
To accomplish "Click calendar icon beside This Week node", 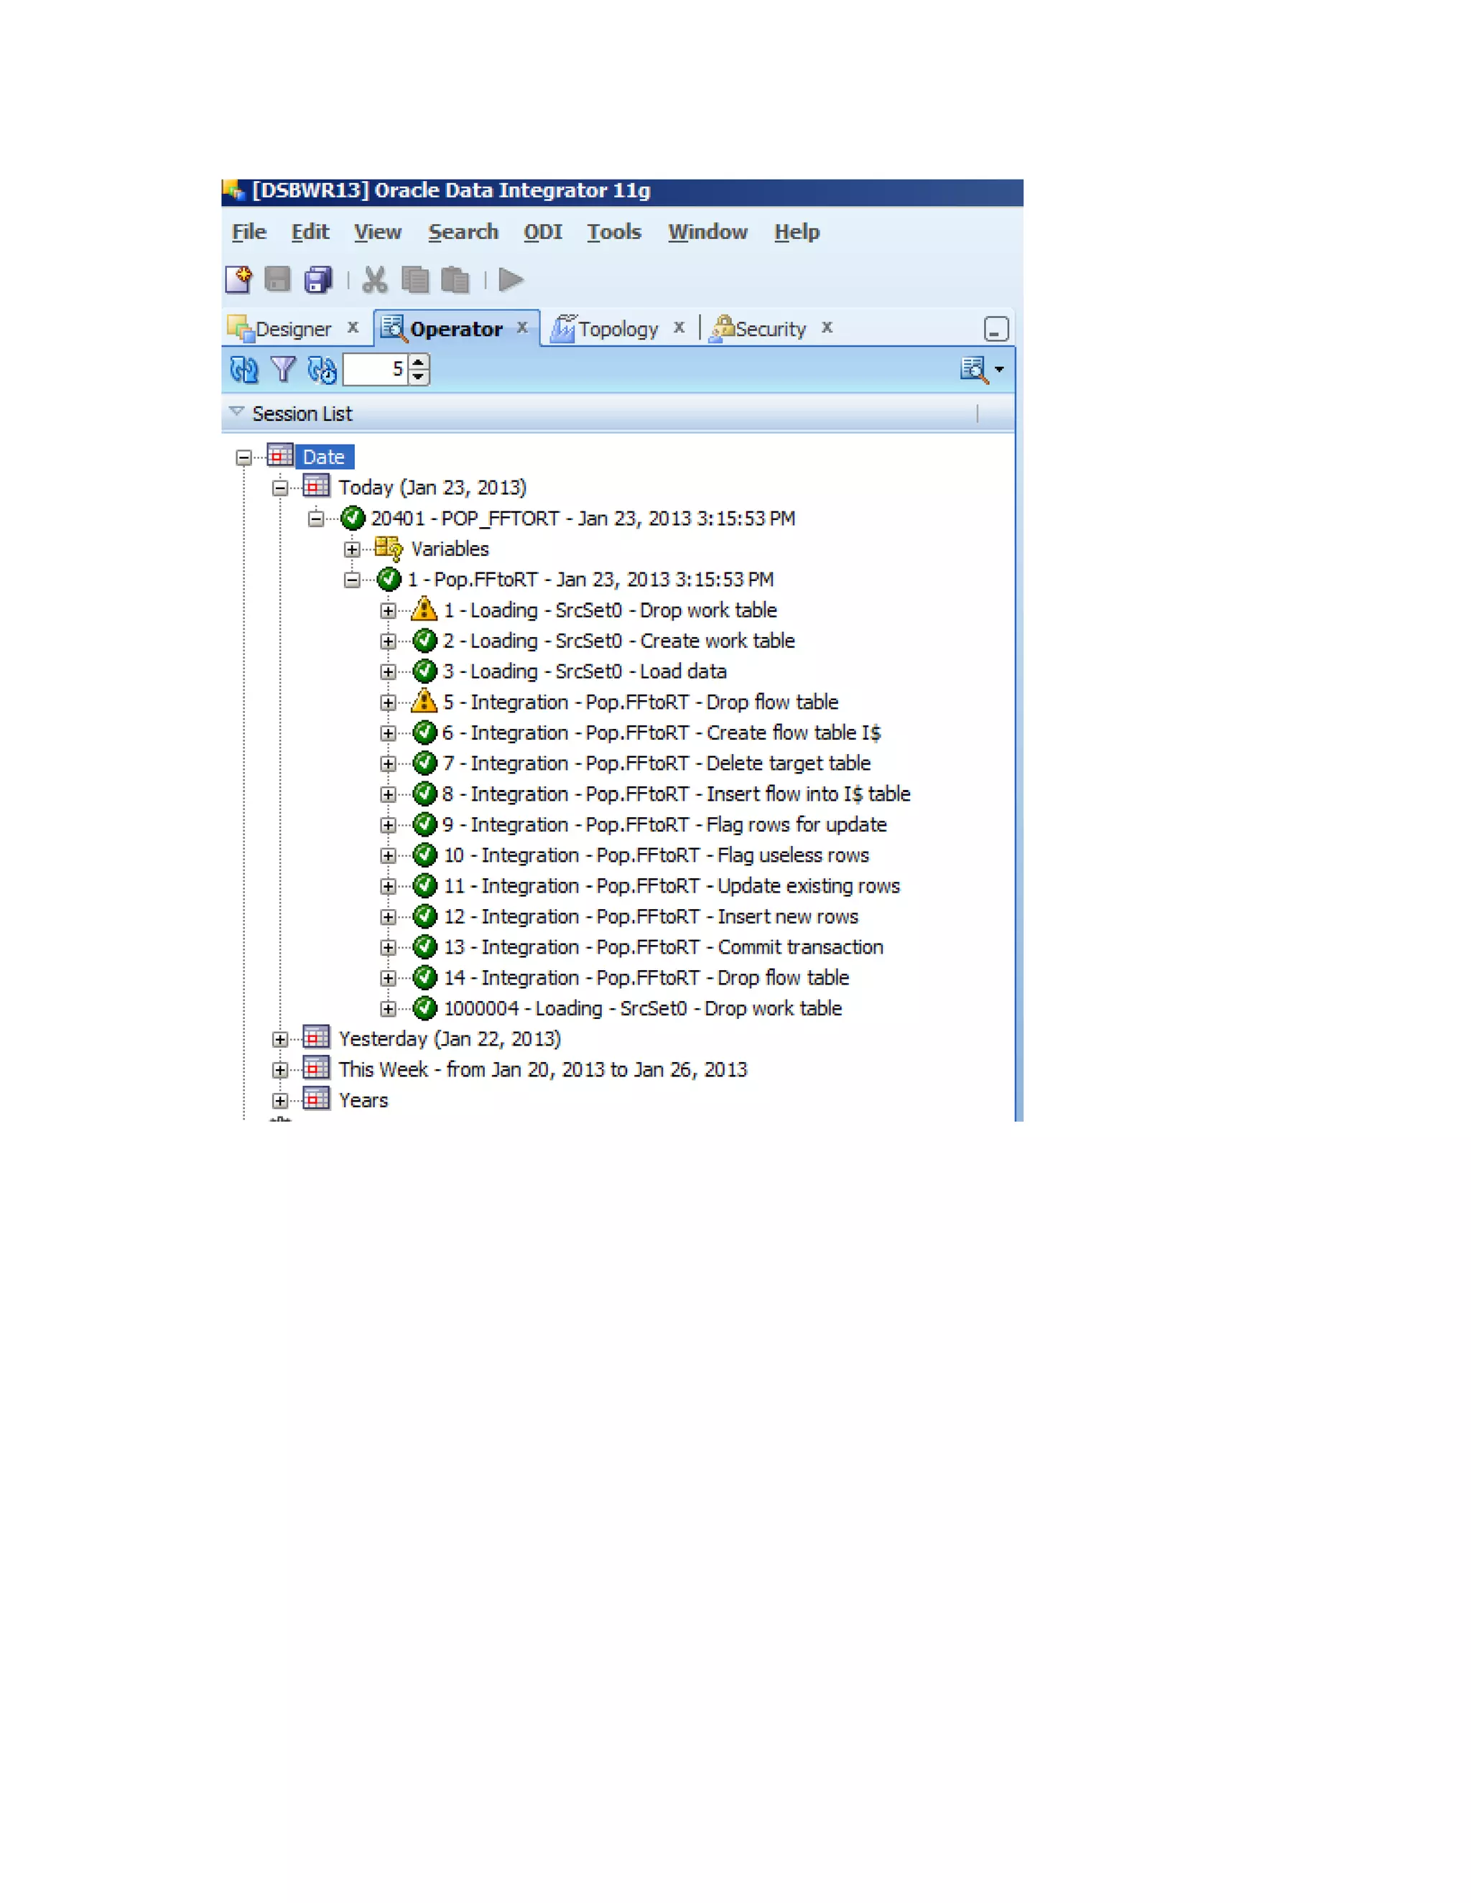I will point(316,1067).
